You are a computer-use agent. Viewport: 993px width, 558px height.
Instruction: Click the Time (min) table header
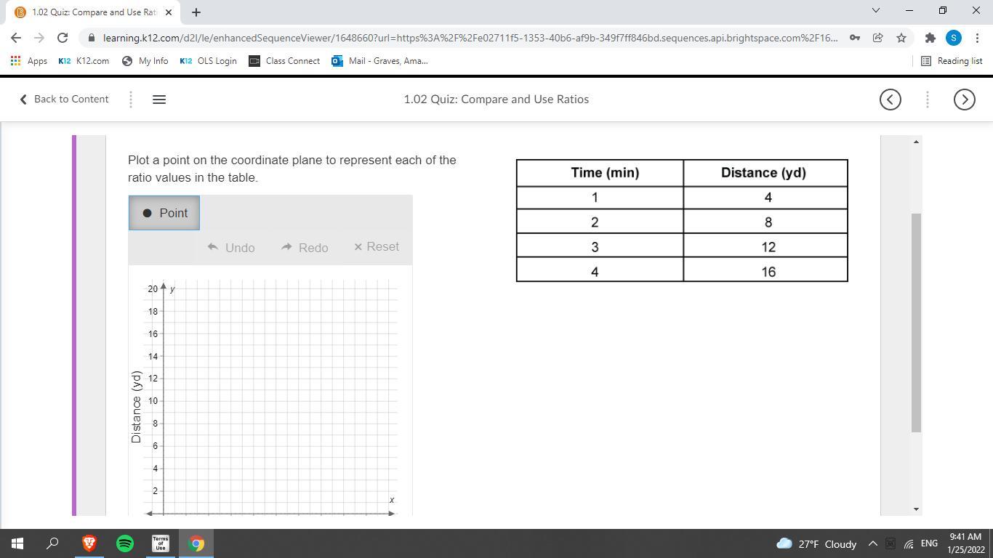600,173
